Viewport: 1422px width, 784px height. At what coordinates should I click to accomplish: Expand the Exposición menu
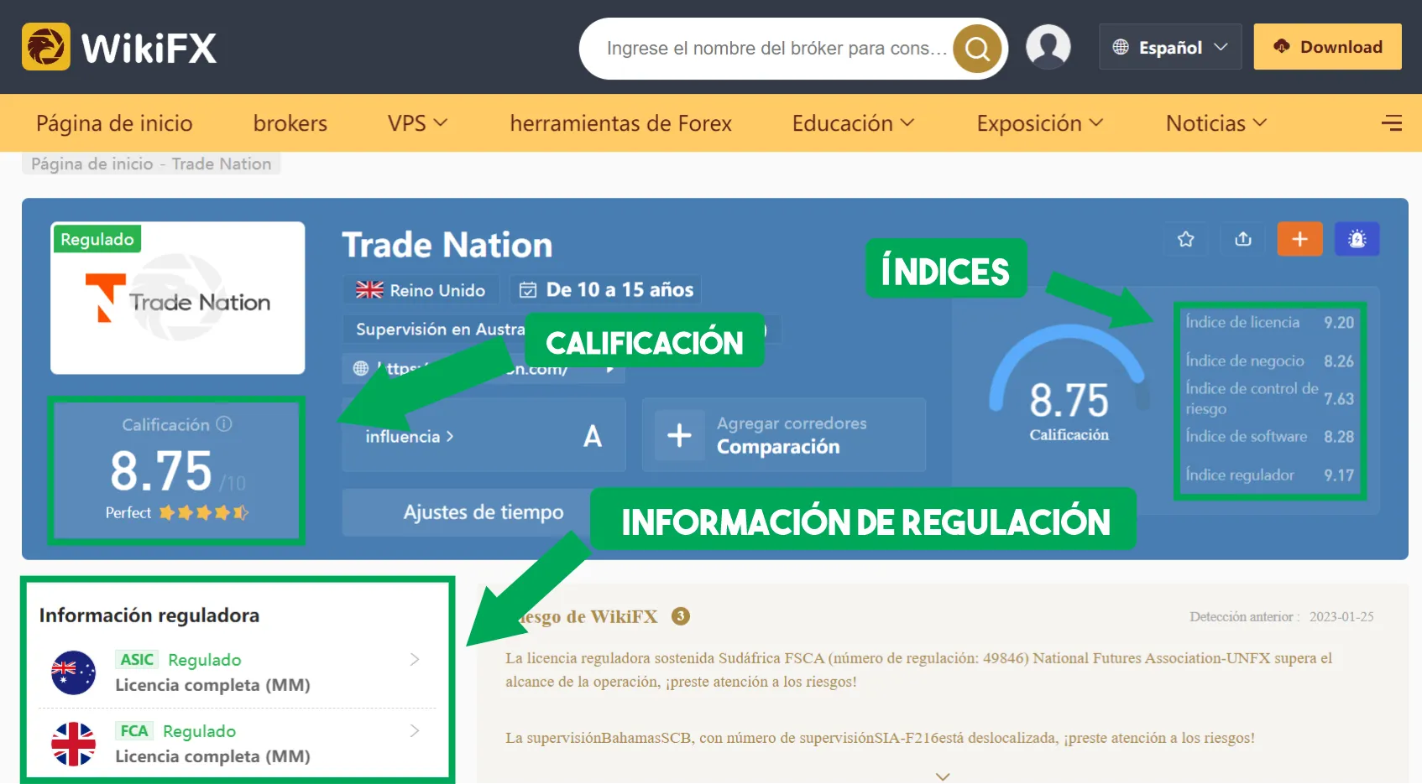1040,123
